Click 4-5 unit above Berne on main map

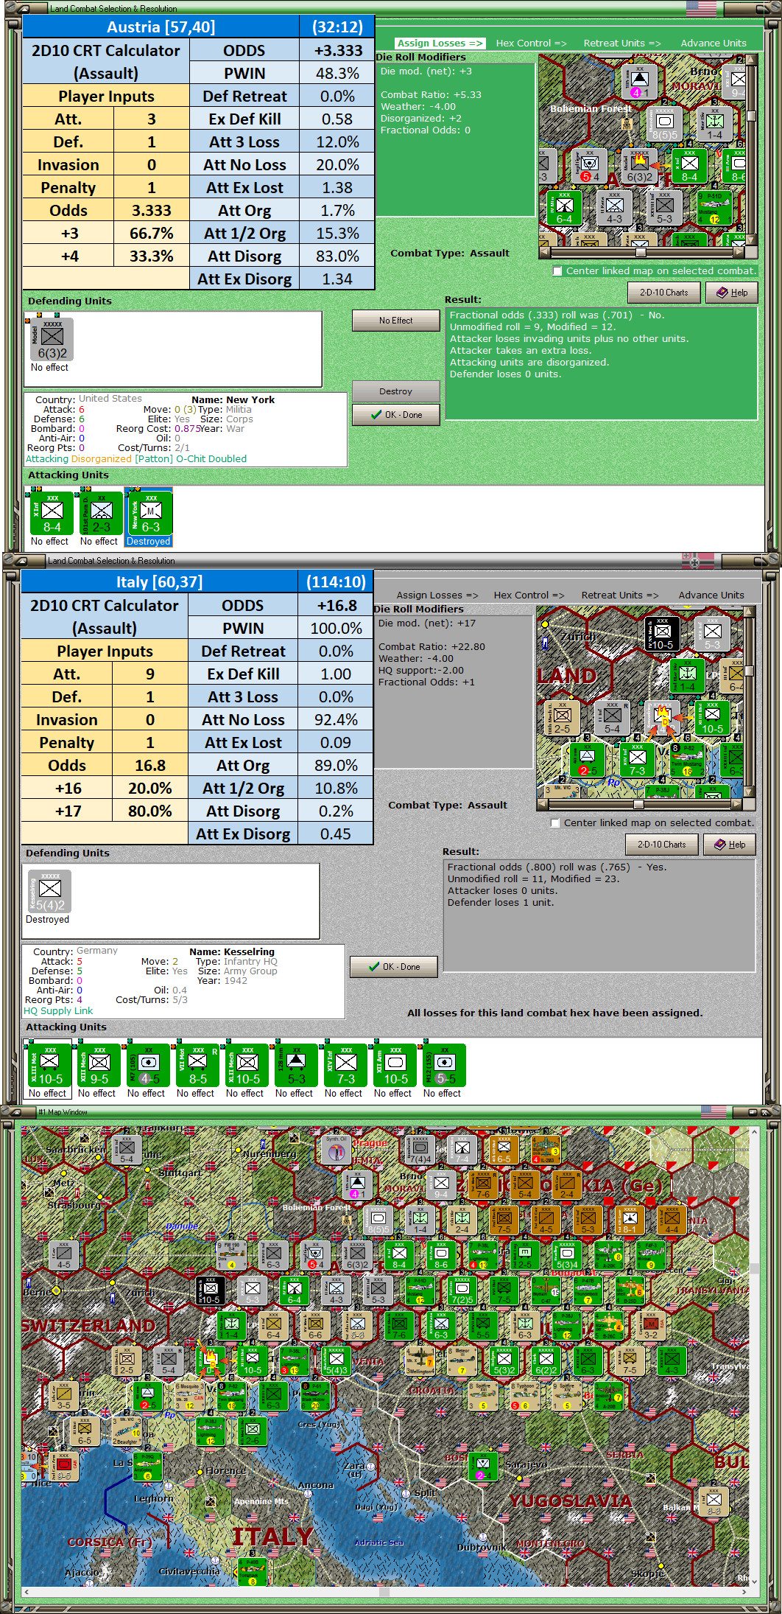[x=64, y=1256]
